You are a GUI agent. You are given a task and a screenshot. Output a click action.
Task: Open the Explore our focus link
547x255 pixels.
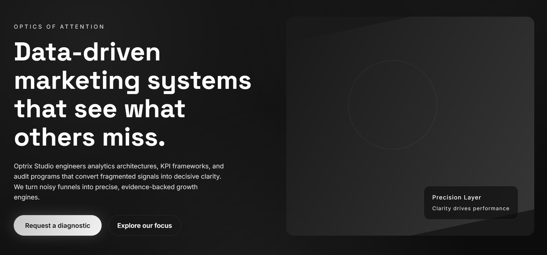click(x=144, y=225)
